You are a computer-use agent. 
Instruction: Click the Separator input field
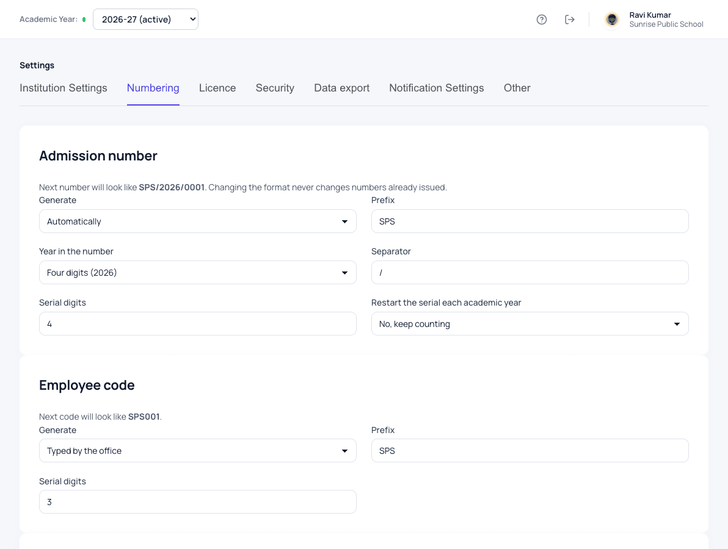pyautogui.click(x=530, y=272)
